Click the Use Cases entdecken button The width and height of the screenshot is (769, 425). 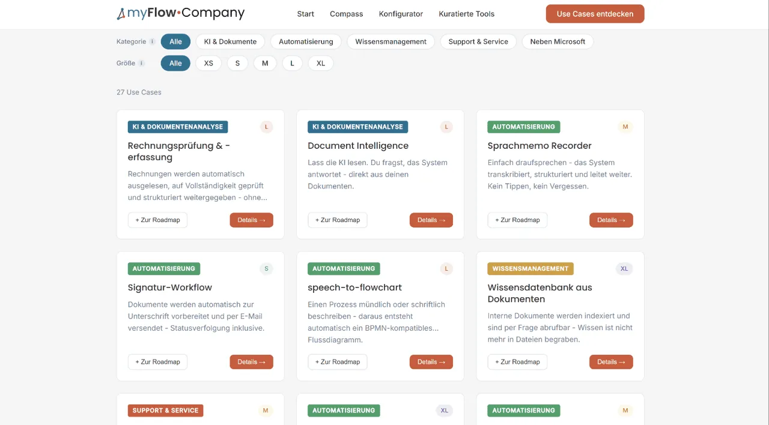tap(595, 14)
